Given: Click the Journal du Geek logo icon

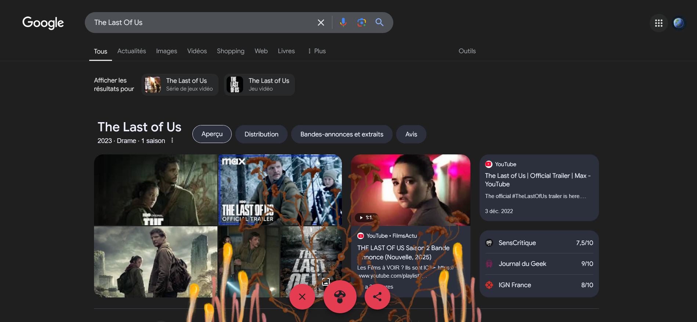Looking at the screenshot, I should (489, 264).
